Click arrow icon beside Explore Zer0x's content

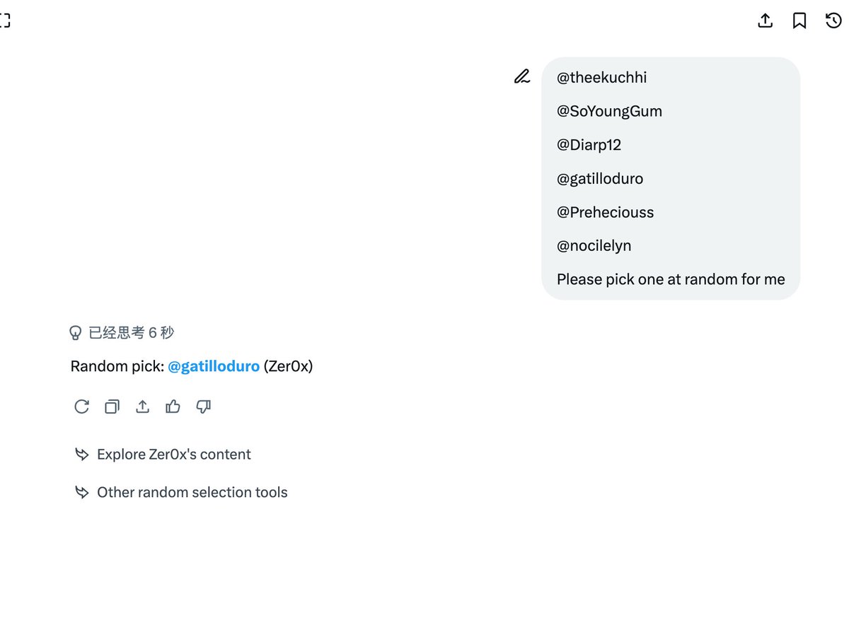[x=82, y=454]
